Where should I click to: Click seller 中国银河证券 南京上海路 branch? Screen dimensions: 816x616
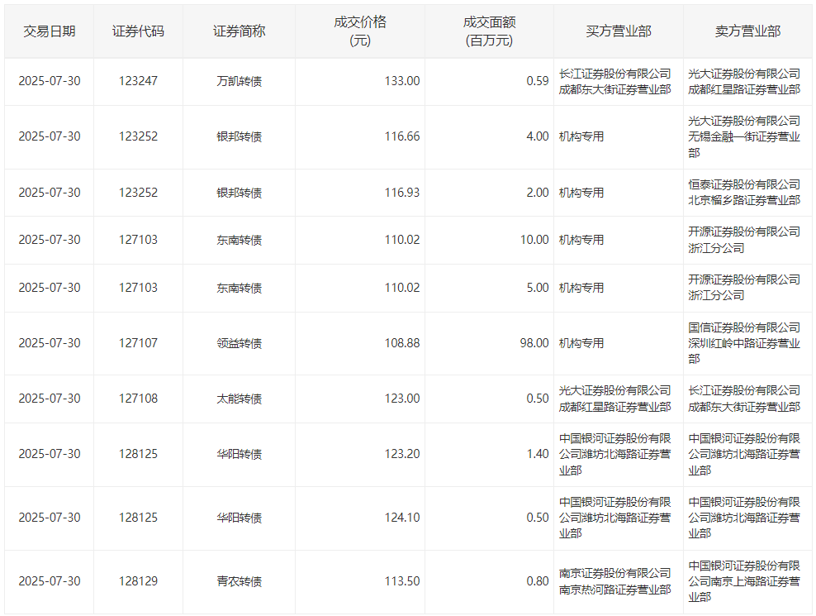744,581
